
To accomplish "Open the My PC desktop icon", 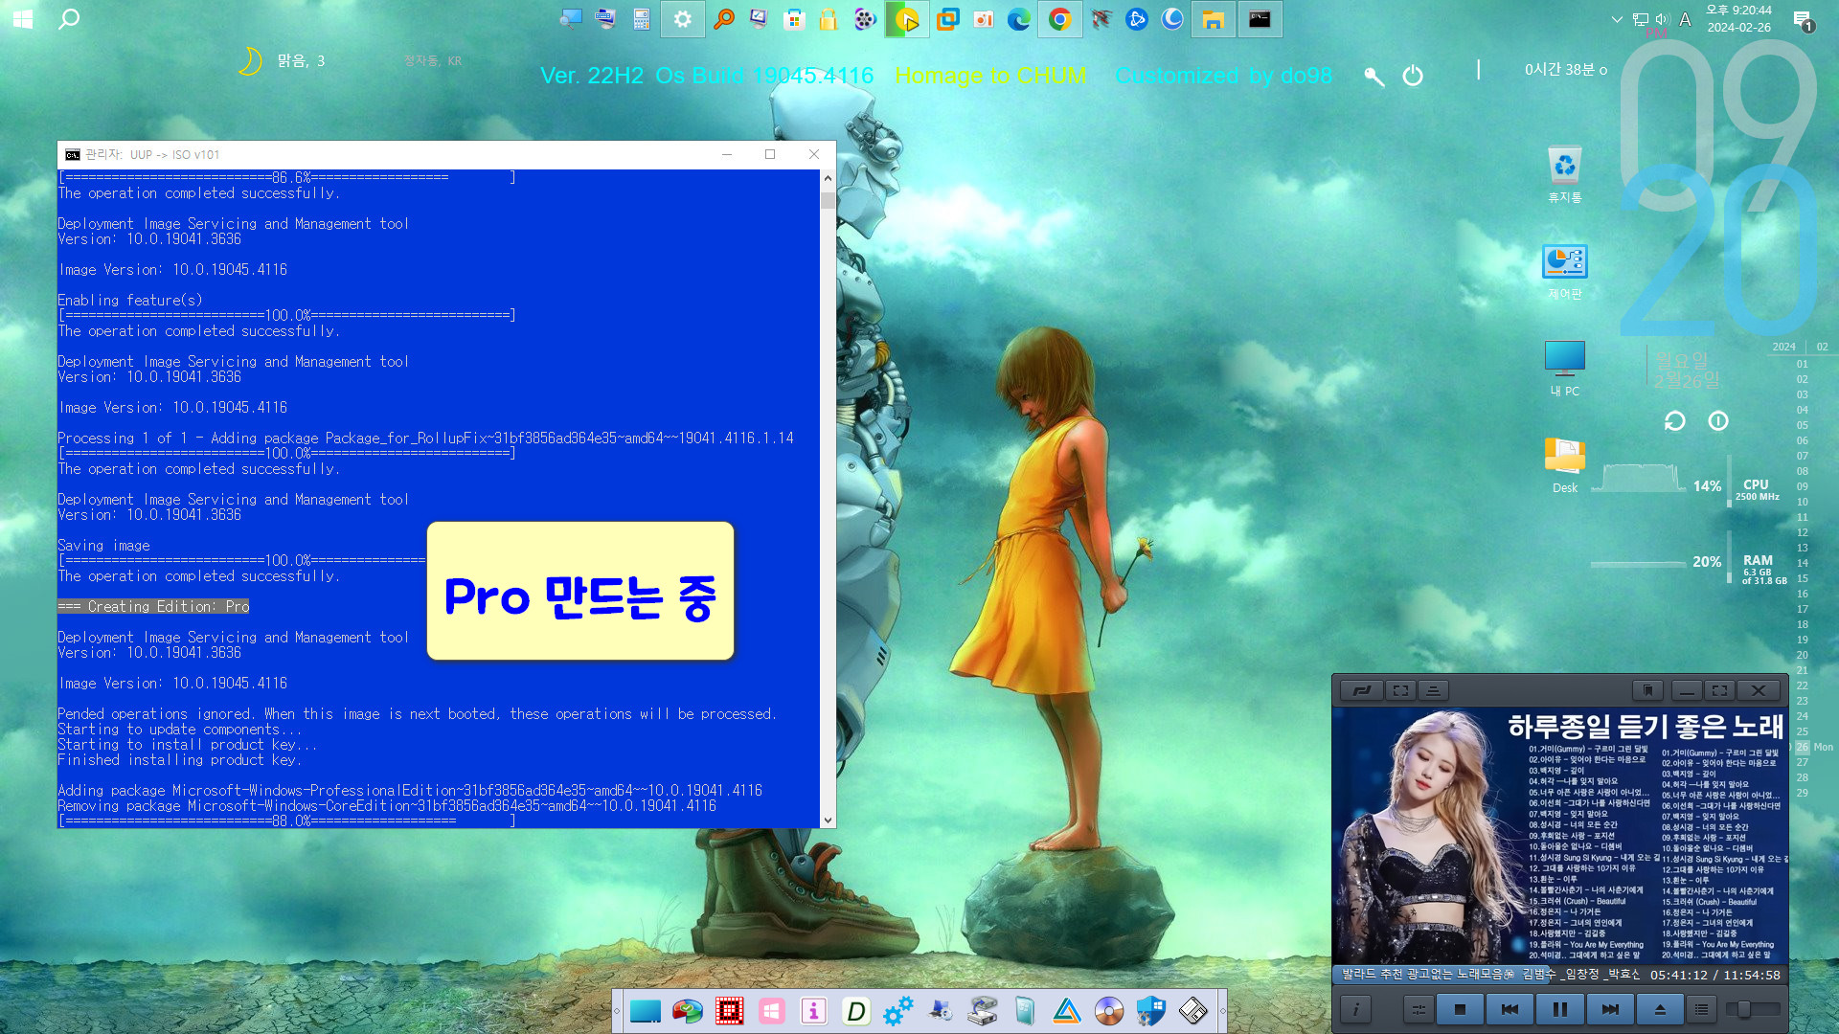I will [1565, 369].
